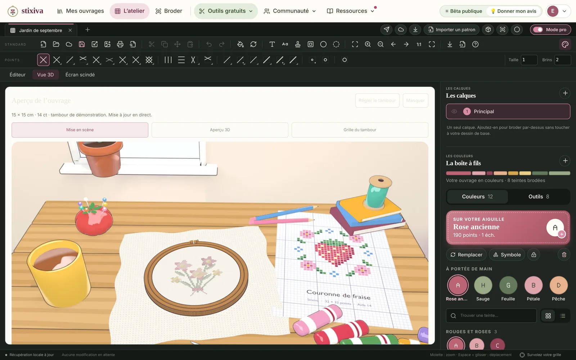
Task: Select the text (T) tool
Action: tap(272, 44)
